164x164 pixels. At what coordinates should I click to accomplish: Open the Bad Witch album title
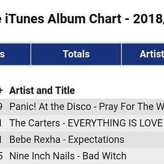pyautogui.click(x=104, y=156)
